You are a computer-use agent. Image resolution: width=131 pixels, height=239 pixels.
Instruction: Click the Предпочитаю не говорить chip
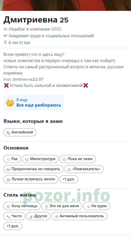pos(33,169)
